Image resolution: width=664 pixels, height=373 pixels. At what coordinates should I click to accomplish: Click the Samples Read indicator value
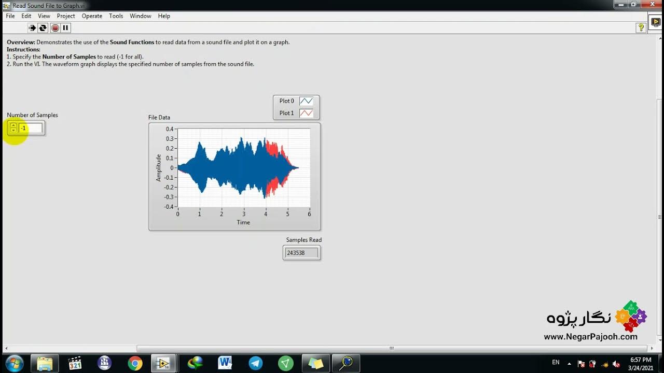[x=301, y=253]
